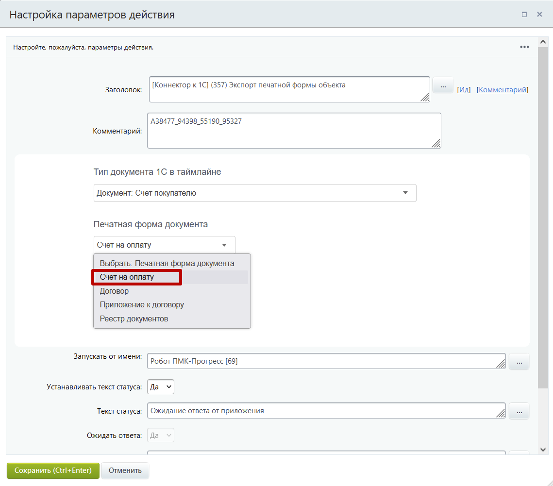
Task: Choose Приложение к договору option
Action: point(142,305)
